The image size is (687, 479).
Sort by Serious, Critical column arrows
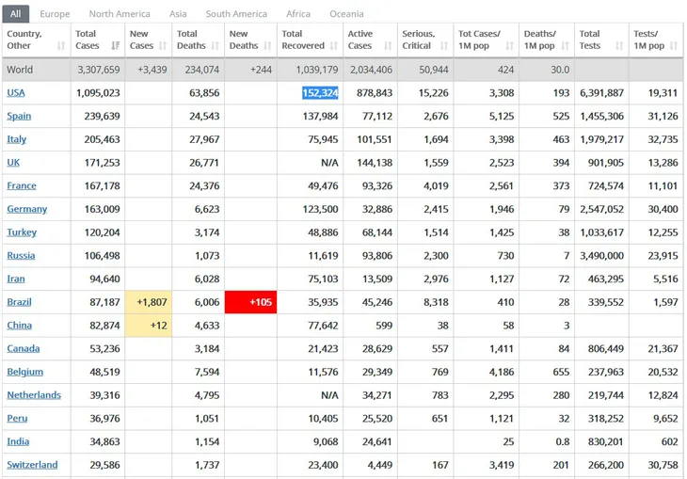click(x=444, y=45)
